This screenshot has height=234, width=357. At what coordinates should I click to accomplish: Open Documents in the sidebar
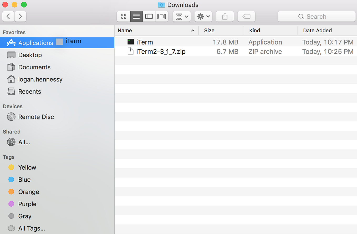(x=57, y=67)
